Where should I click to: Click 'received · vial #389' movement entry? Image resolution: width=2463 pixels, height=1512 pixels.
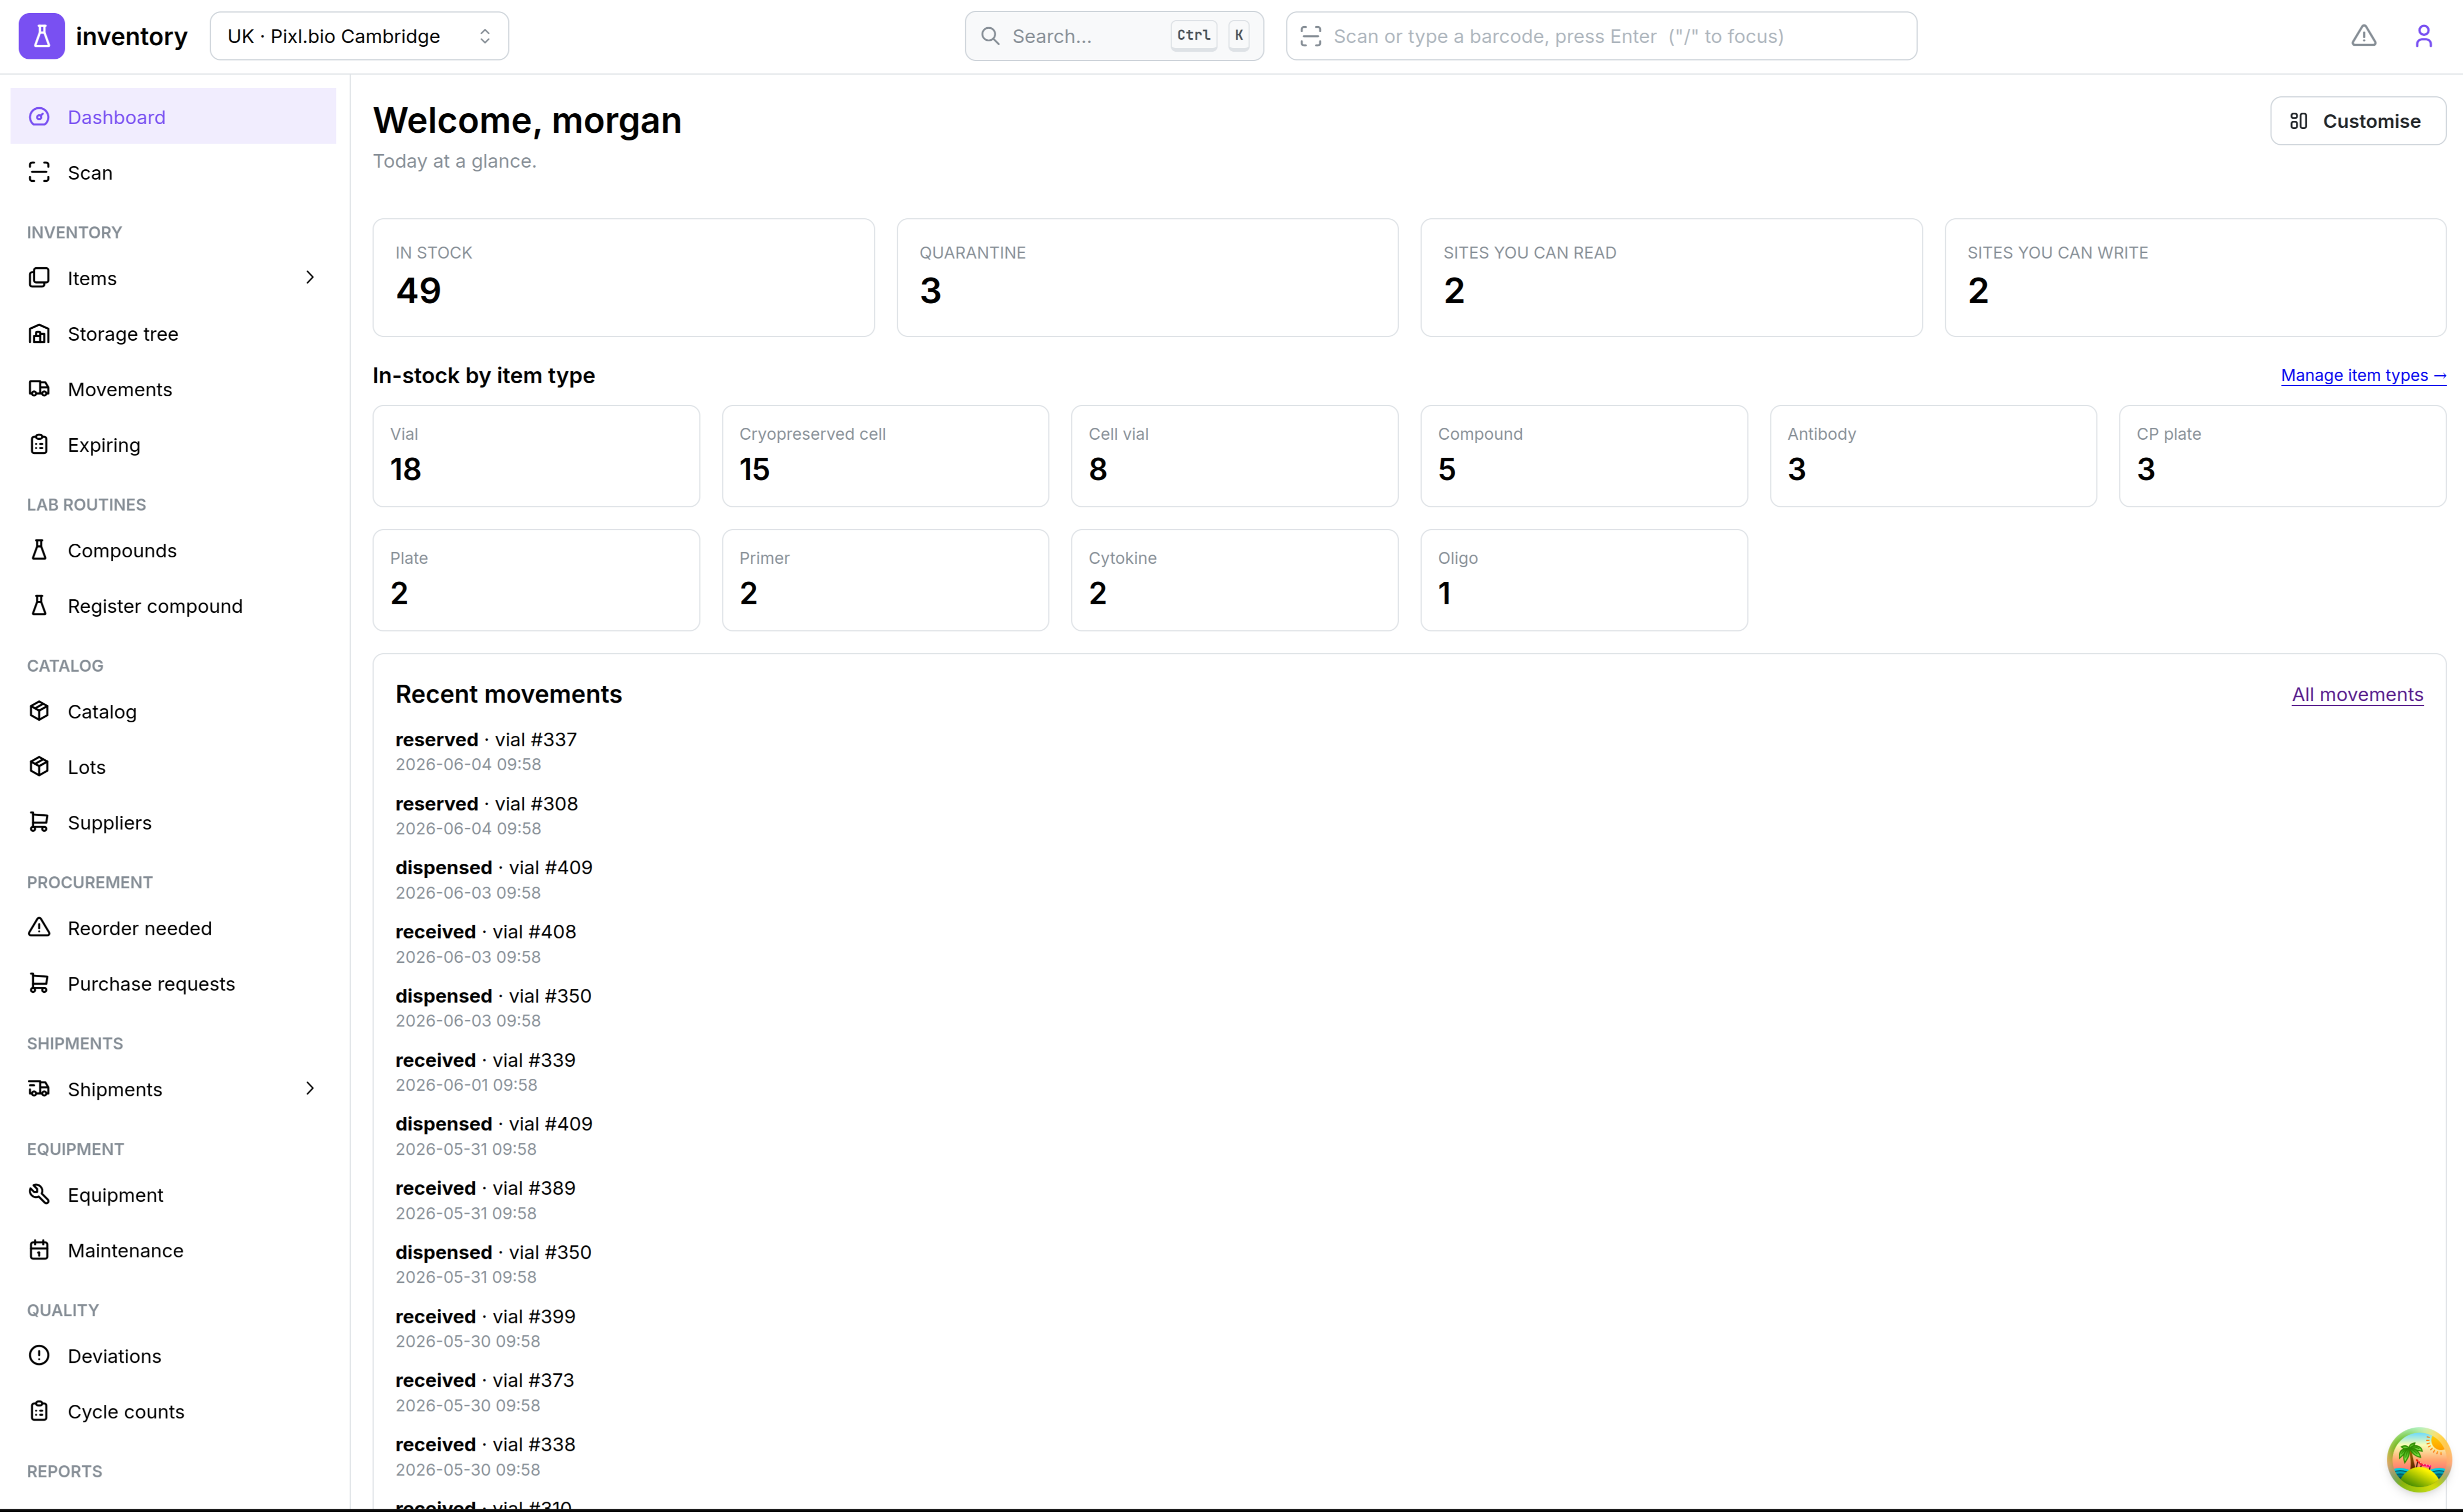485,1188
